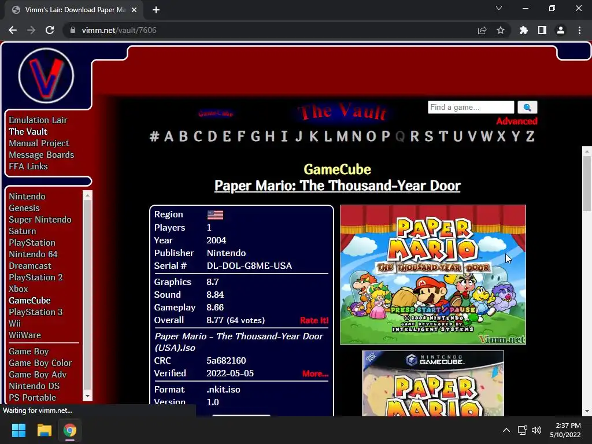The height and width of the screenshot is (444, 592).
Task: Open Manual Project in the sidebar
Action: point(39,143)
